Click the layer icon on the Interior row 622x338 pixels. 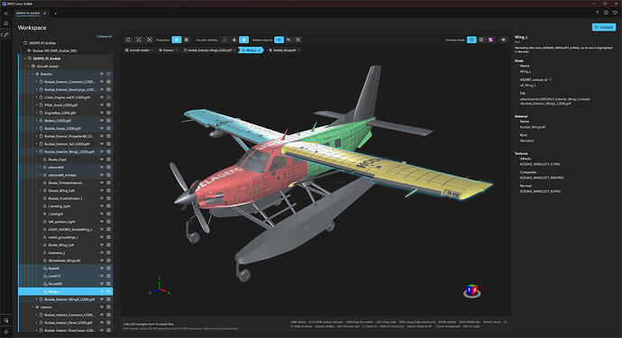109,307
